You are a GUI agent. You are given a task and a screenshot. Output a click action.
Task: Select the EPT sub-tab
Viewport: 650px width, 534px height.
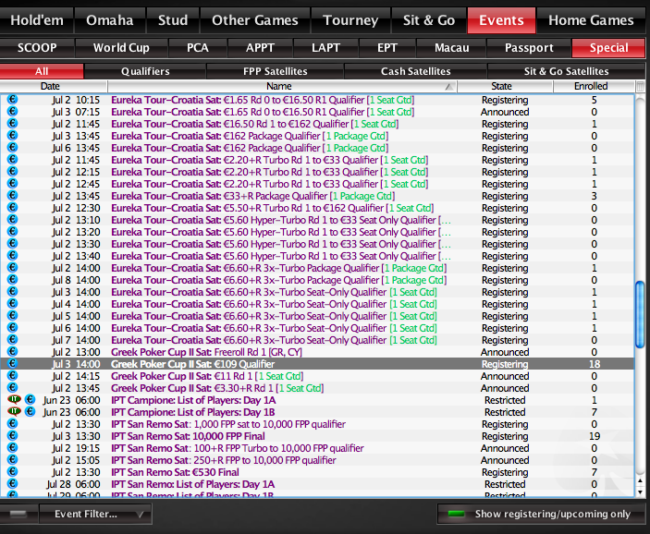pyautogui.click(x=387, y=48)
